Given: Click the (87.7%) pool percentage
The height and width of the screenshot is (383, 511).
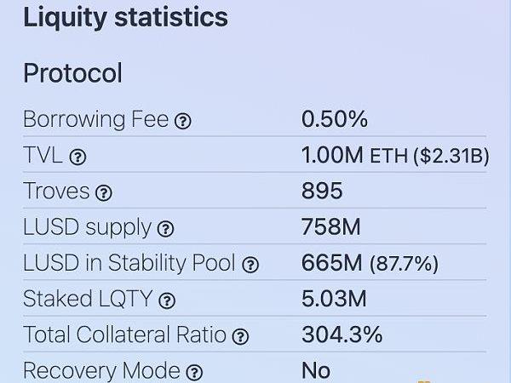Looking at the screenshot, I should coord(404,264).
